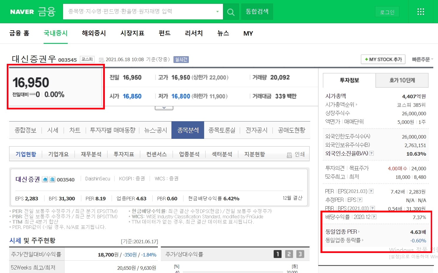The image size is (438, 273).
Task: Select the 종목토론실 tab
Action: point(222,130)
